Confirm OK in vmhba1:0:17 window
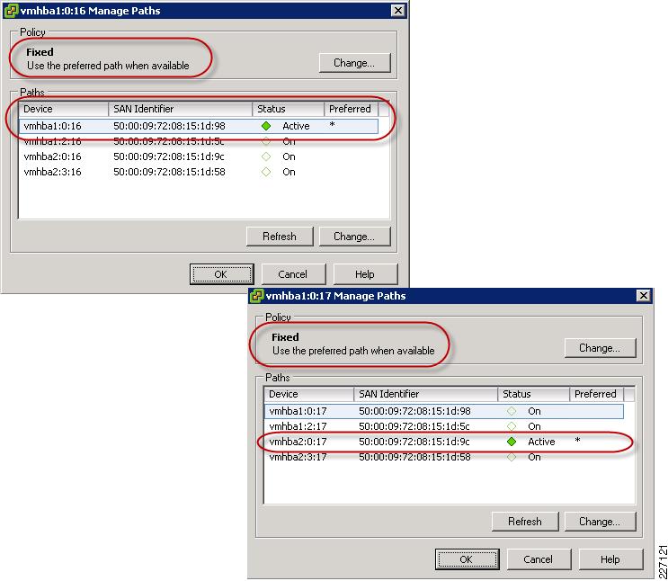Image resolution: width=668 pixels, height=581 pixels. (x=467, y=559)
